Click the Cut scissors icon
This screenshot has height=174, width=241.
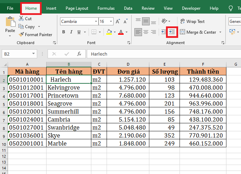click(21, 19)
